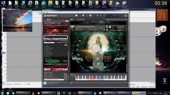Screen dimensions: 170x95
Task: Open Kontakt 5 desktop shortcut
Action: tap(50, 4)
